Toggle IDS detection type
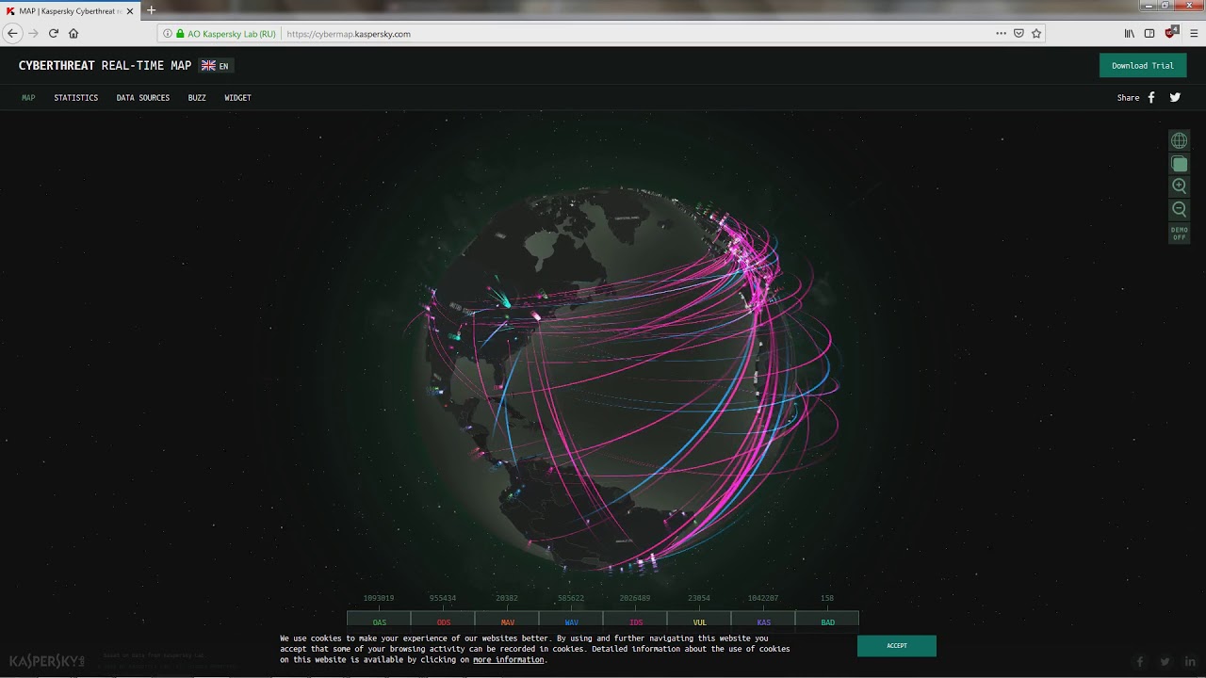This screenshot has width=1206, height=678. (635, 621)
